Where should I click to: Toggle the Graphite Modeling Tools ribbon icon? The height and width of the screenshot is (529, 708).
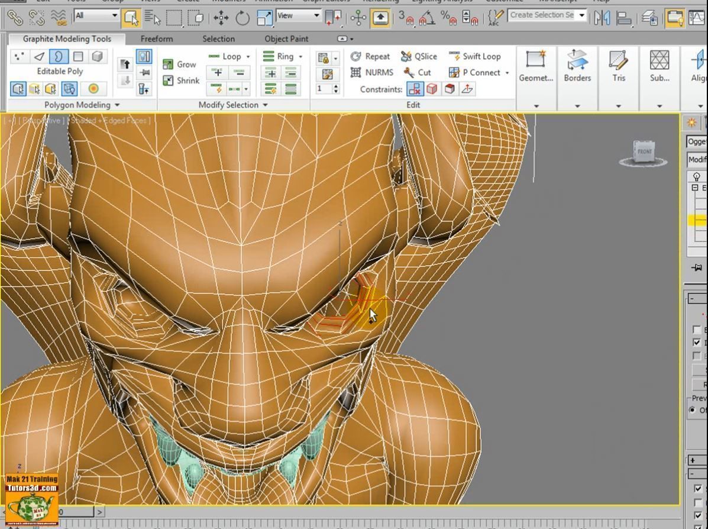click(x=675, y=18)
